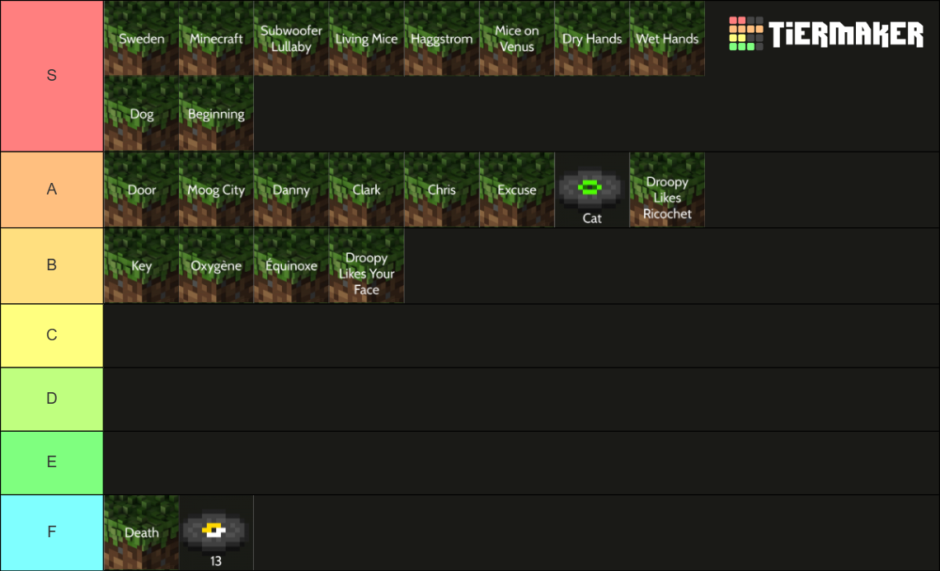Click the green E tier label
Viewport: 940px width, 571px height.
[x=52, y=462]
